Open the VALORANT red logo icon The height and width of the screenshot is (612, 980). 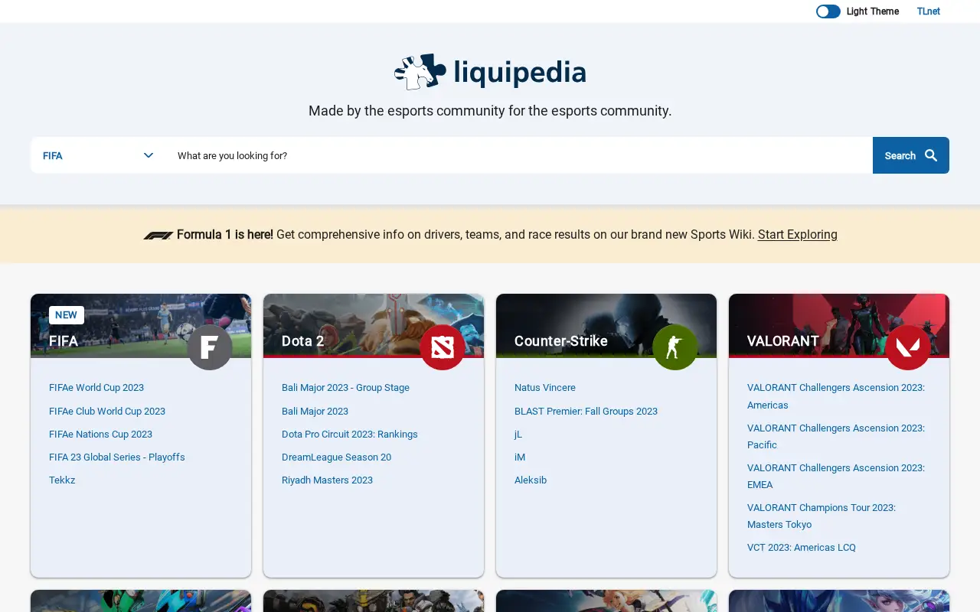[908, 347]
